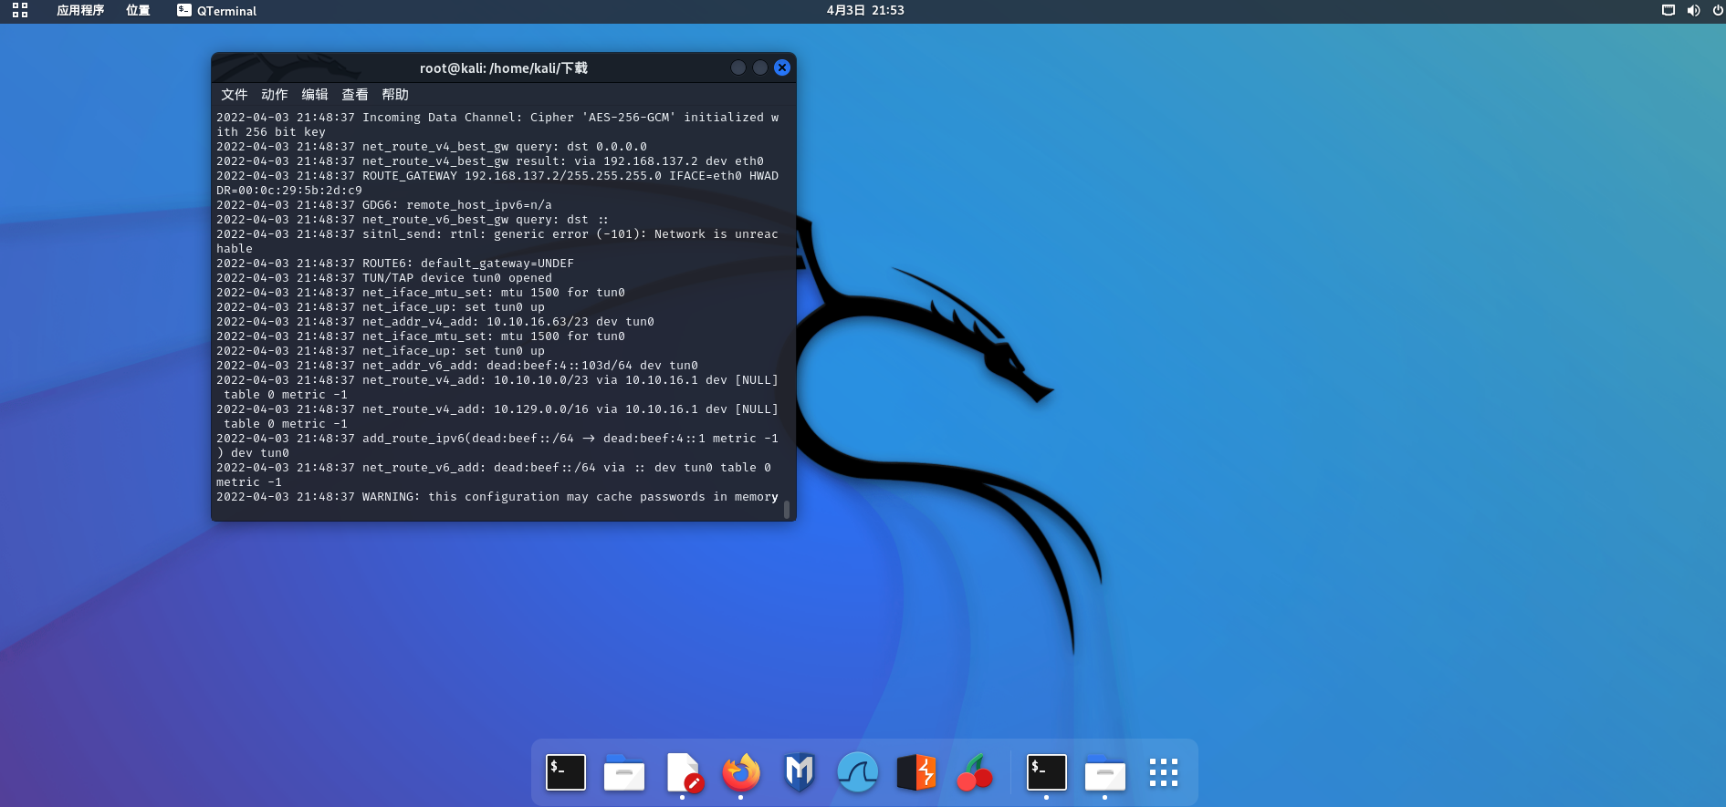Click the 'net_addr_v4_add: 10.10.16.63/23 dev tun0' line
The image size is (1726, 807).
[435, 322]
